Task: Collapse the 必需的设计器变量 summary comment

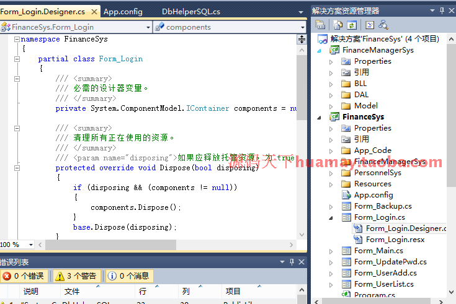Action: [x=17, y=79]
